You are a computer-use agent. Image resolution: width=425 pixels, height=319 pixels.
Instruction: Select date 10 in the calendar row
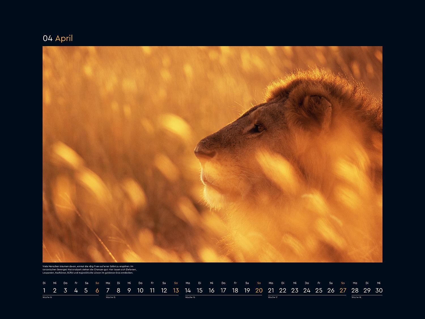[140, 290]
